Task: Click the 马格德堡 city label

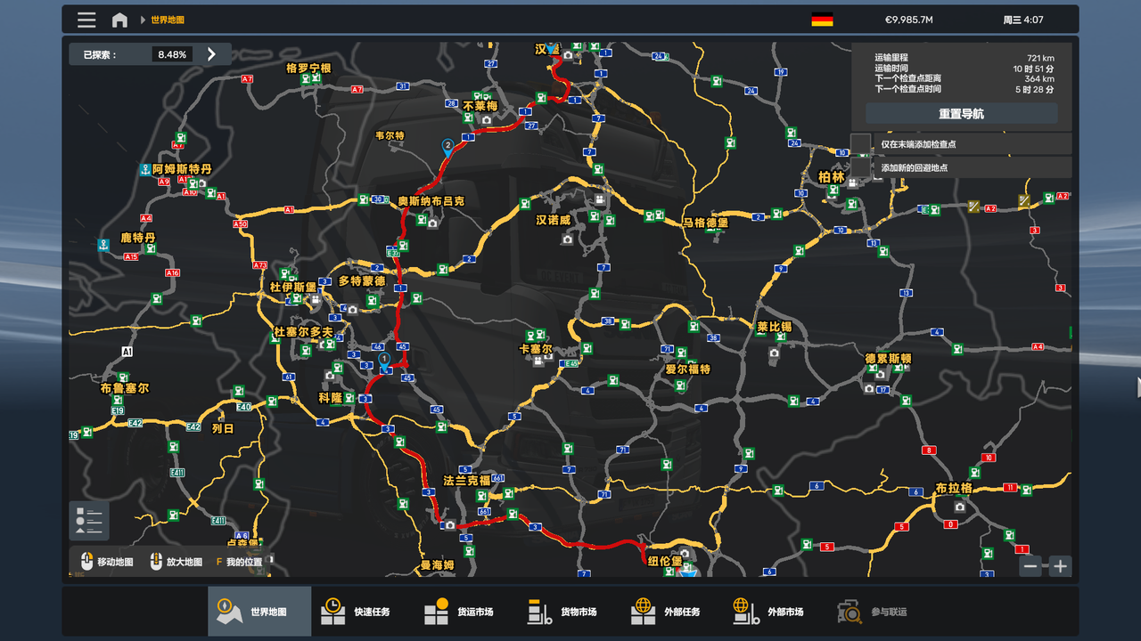Action: pyautogui.click(x=705, y=223)
